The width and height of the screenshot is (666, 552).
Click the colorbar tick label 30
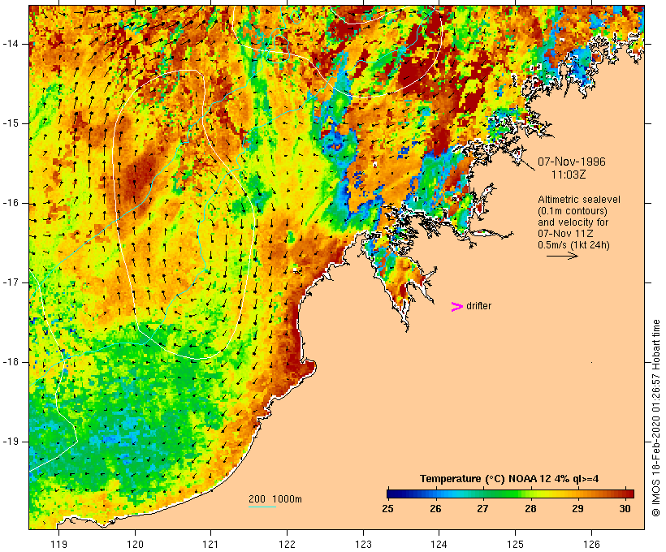click(625, 508)
